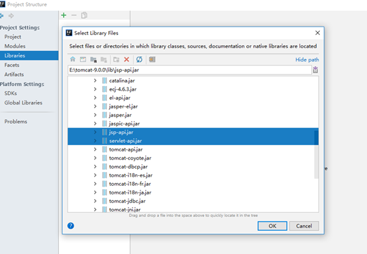Image resolution: width=367 pixels, height=254 pixels.
Task: Select jasper-el.jar file name
Action: click(x=123, y=106)
